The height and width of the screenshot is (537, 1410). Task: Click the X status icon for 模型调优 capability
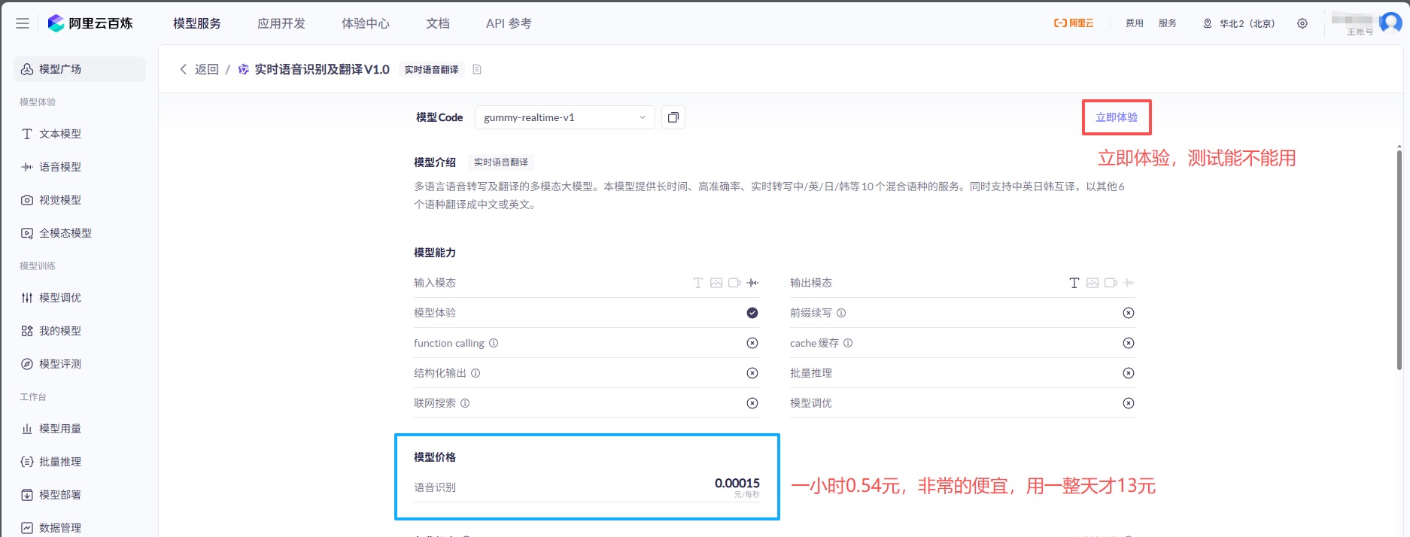click(1129, 403)
